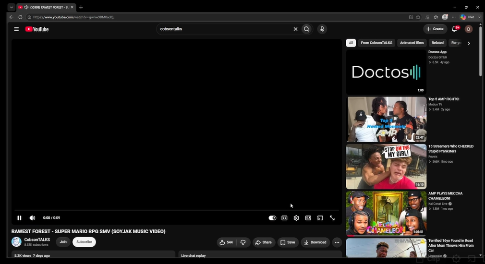Screen dimensions: 485x264
Task: Open AMP PLAYS MECCHA CHAMELEON! video title
Action: [446, 196]
